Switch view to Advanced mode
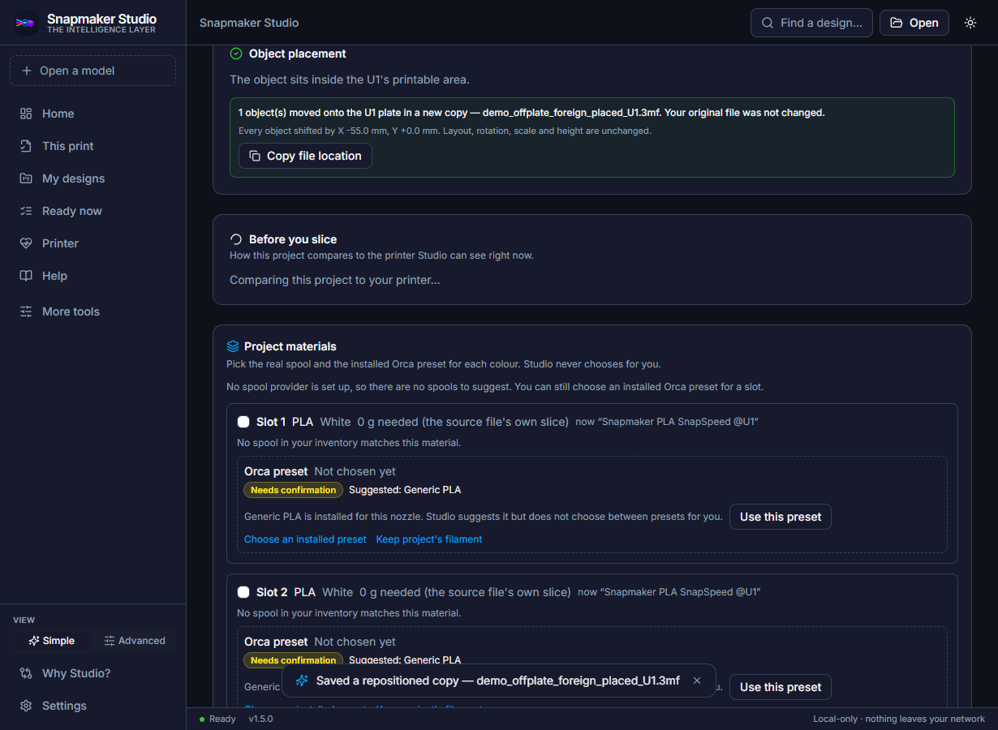Image resolution: width=998 pixels, height=730 pixels. pos(134,641)
